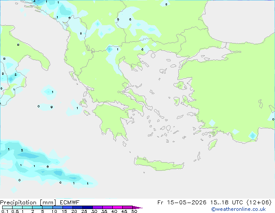
Task: Pick the 10–15 mm legend swatch
Action: (x=58, y=207)
